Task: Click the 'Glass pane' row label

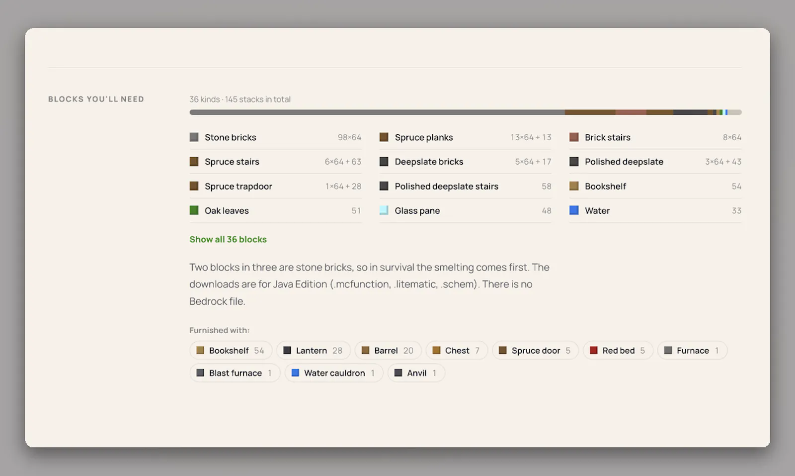Action: click(x=417, y=211)
